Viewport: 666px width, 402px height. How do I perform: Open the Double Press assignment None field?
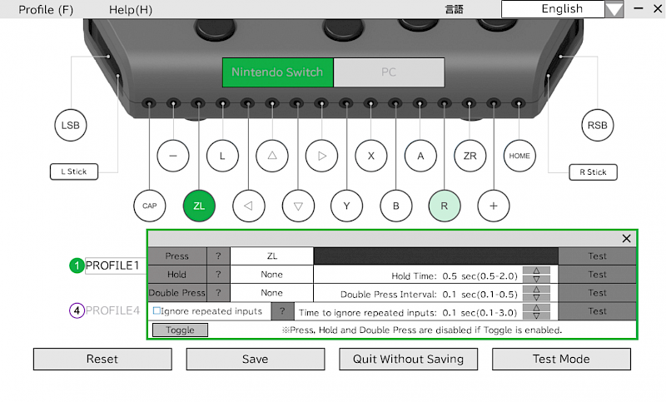[272, 292]
